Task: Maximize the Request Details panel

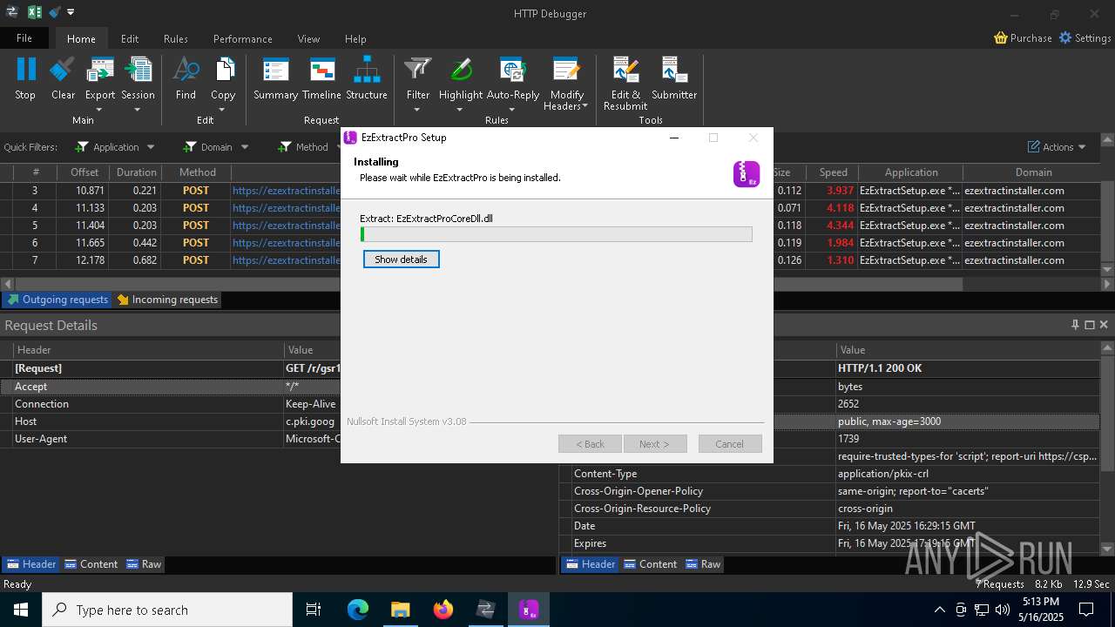Action: pyautogui.click(x=1089, y=325)
